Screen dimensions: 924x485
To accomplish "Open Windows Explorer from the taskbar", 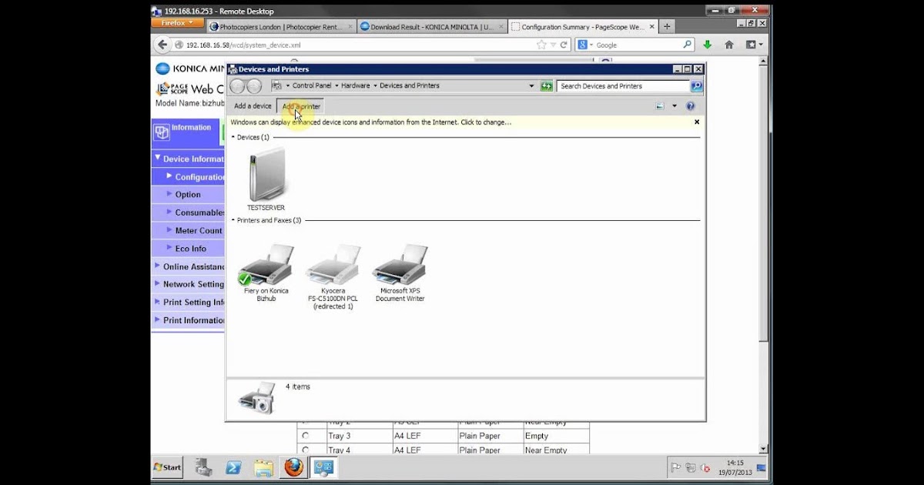I will point(263,467).
